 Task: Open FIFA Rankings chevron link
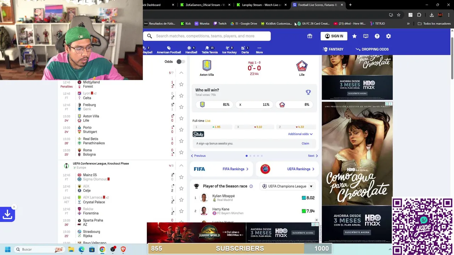[235, 169]
